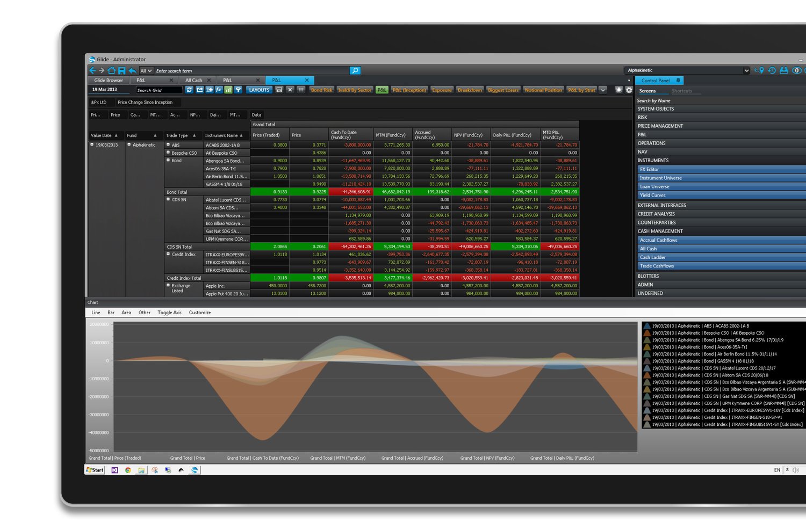This screenshot has height=529, width=806.
Task: Open the FX Editor screen
Action: pos(722,169)
